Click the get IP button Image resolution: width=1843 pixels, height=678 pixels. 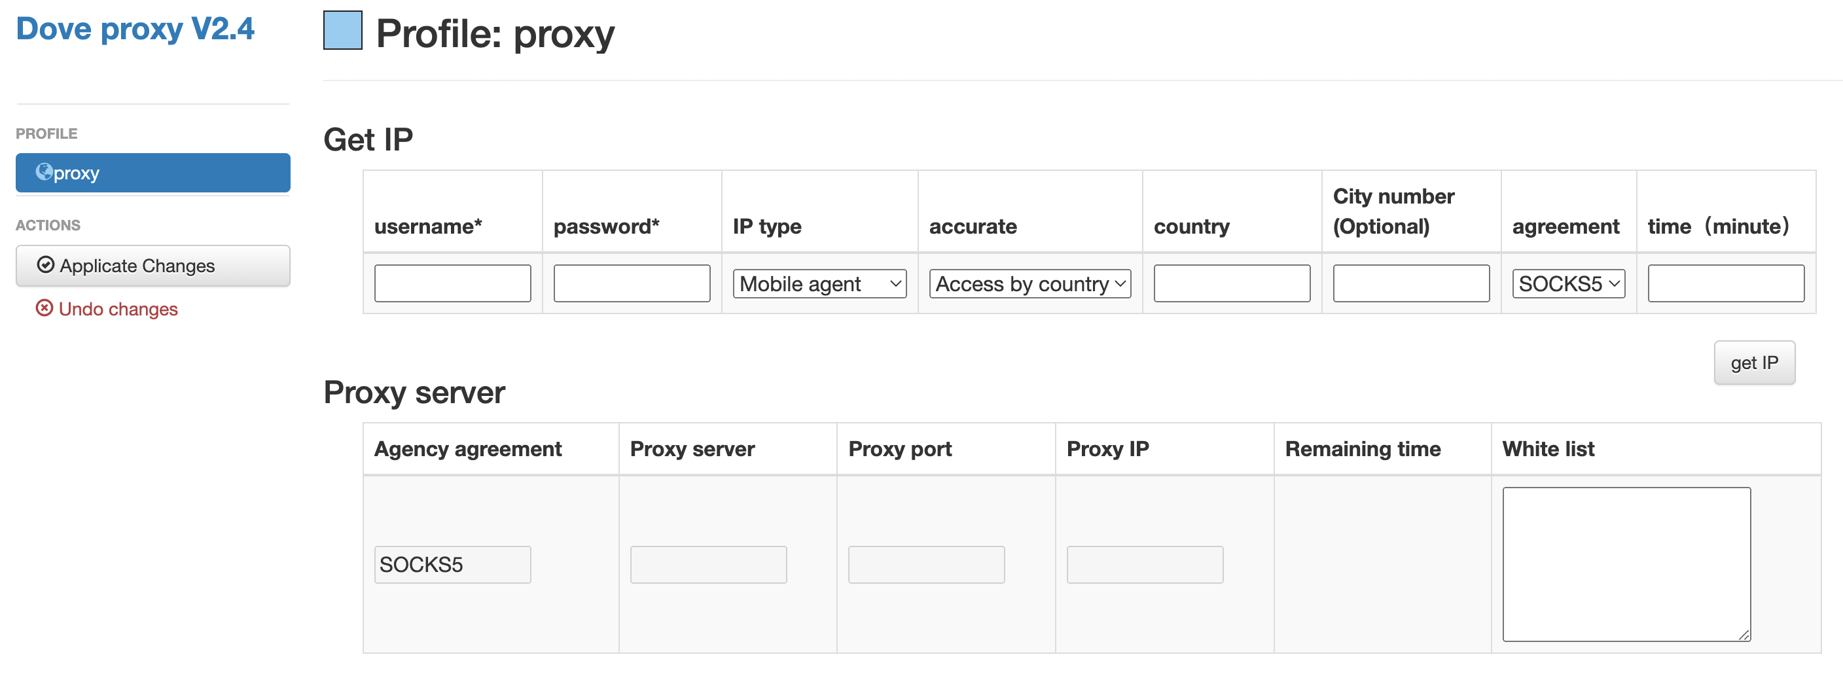[1754, 363]
